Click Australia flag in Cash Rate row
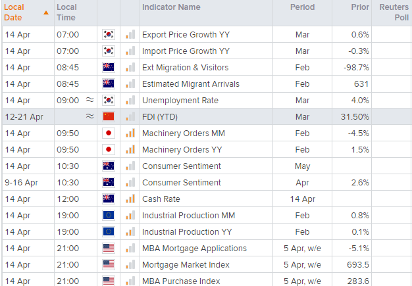 coord(109,199)
